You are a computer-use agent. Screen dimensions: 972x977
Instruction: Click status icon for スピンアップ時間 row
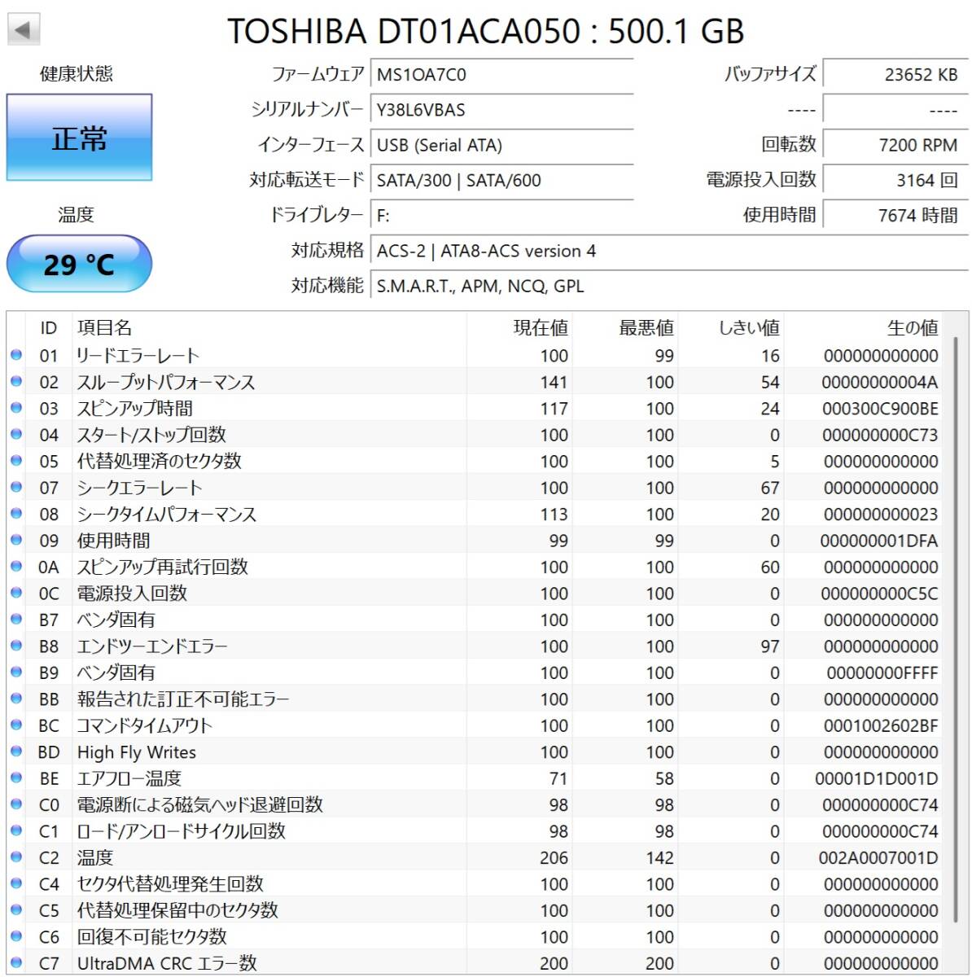point(15,408)
